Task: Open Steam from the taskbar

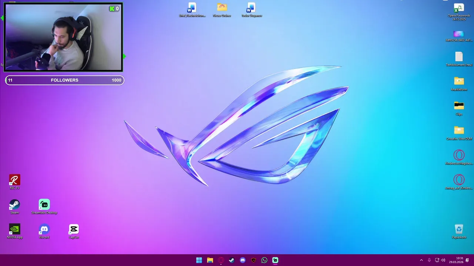Action: [x=231, y=260]
